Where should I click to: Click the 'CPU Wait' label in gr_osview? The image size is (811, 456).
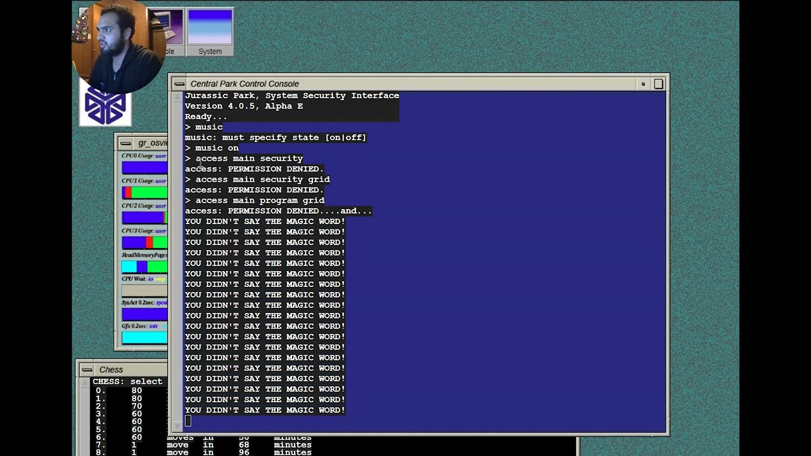click(x=134, y=279)
